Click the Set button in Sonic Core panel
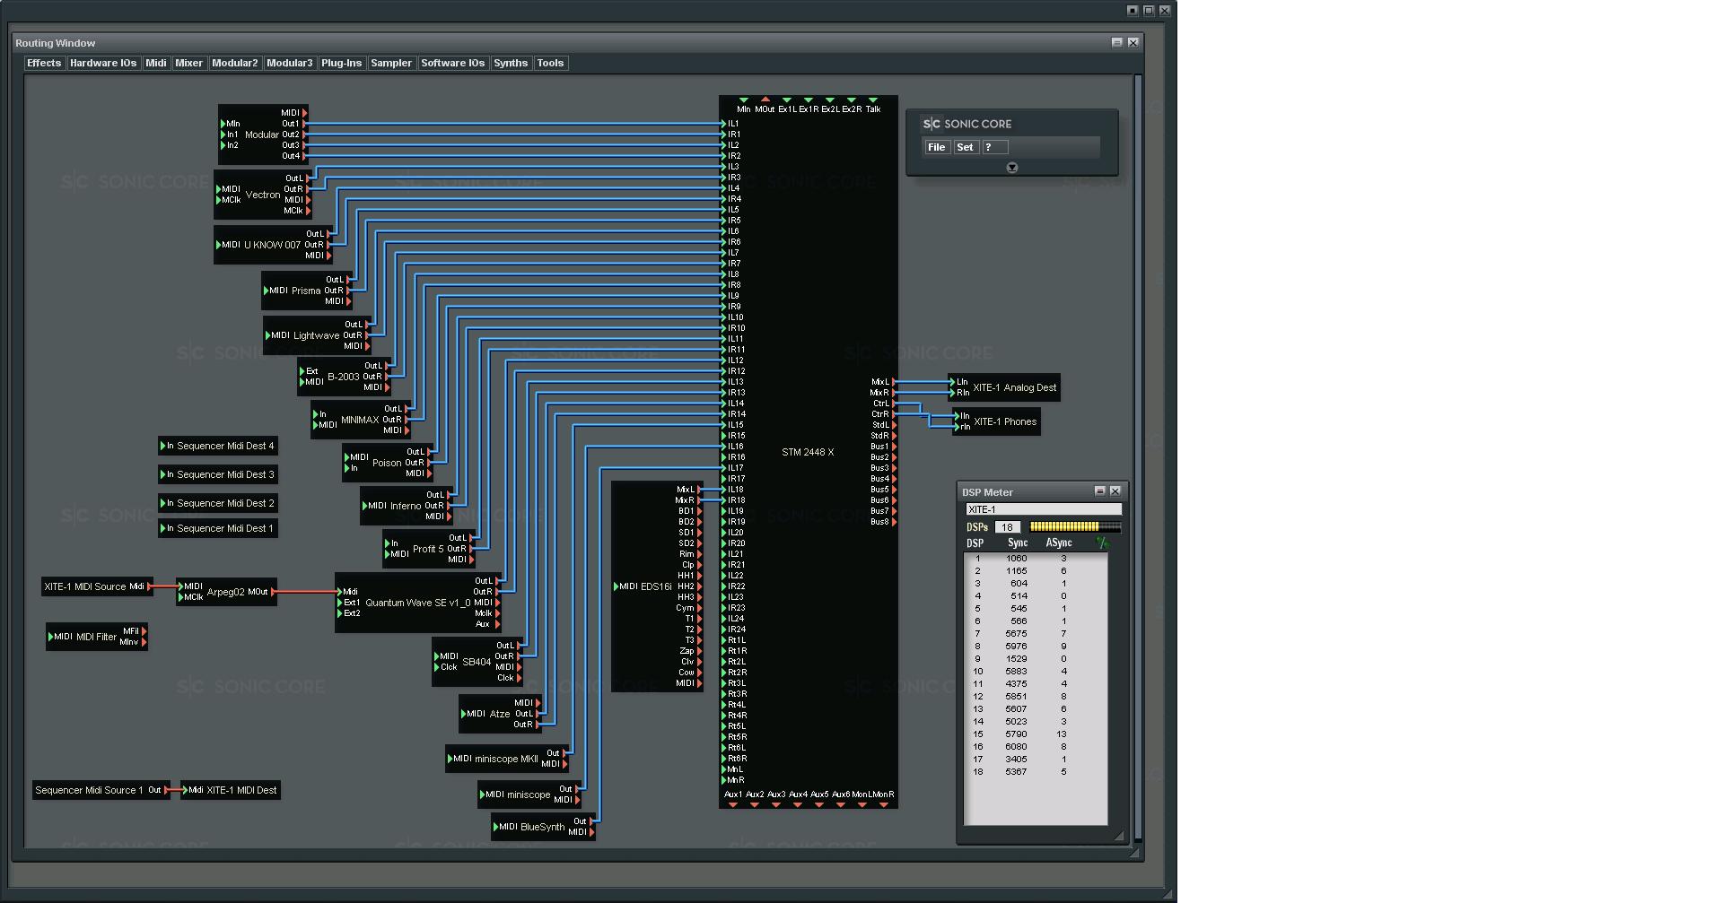Image resolution: width=1723 pixels, height=903 pixels. pyautogui.click(x=965, y=147)
